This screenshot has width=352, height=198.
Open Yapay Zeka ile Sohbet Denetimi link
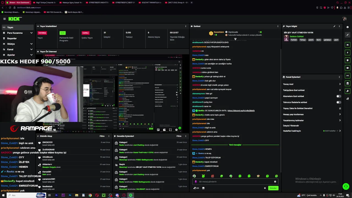pos(312,108)
